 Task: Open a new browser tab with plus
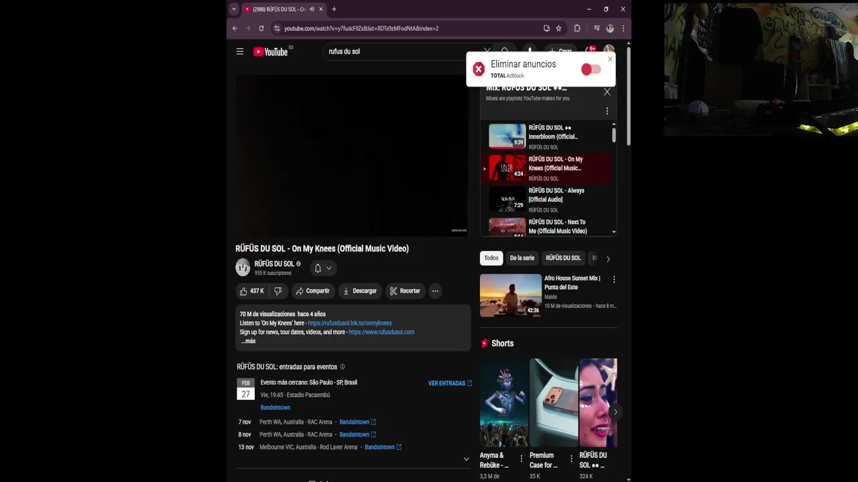point(334,9)
